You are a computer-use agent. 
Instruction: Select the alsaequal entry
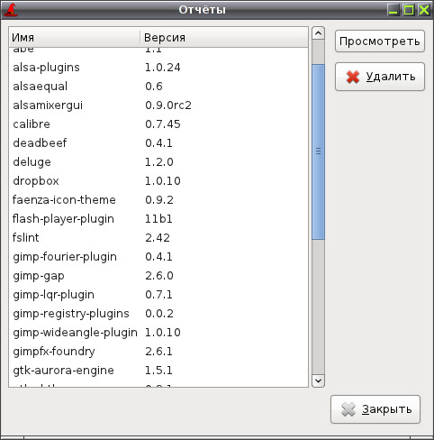tap(158, 87)
